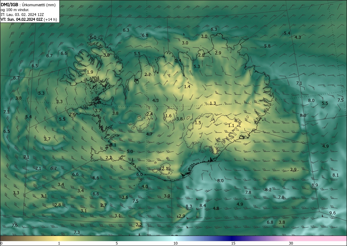The height and width of the screenshot is (246, 347).
Task: Select the colour scale label 5
Action: pos(117,243)
